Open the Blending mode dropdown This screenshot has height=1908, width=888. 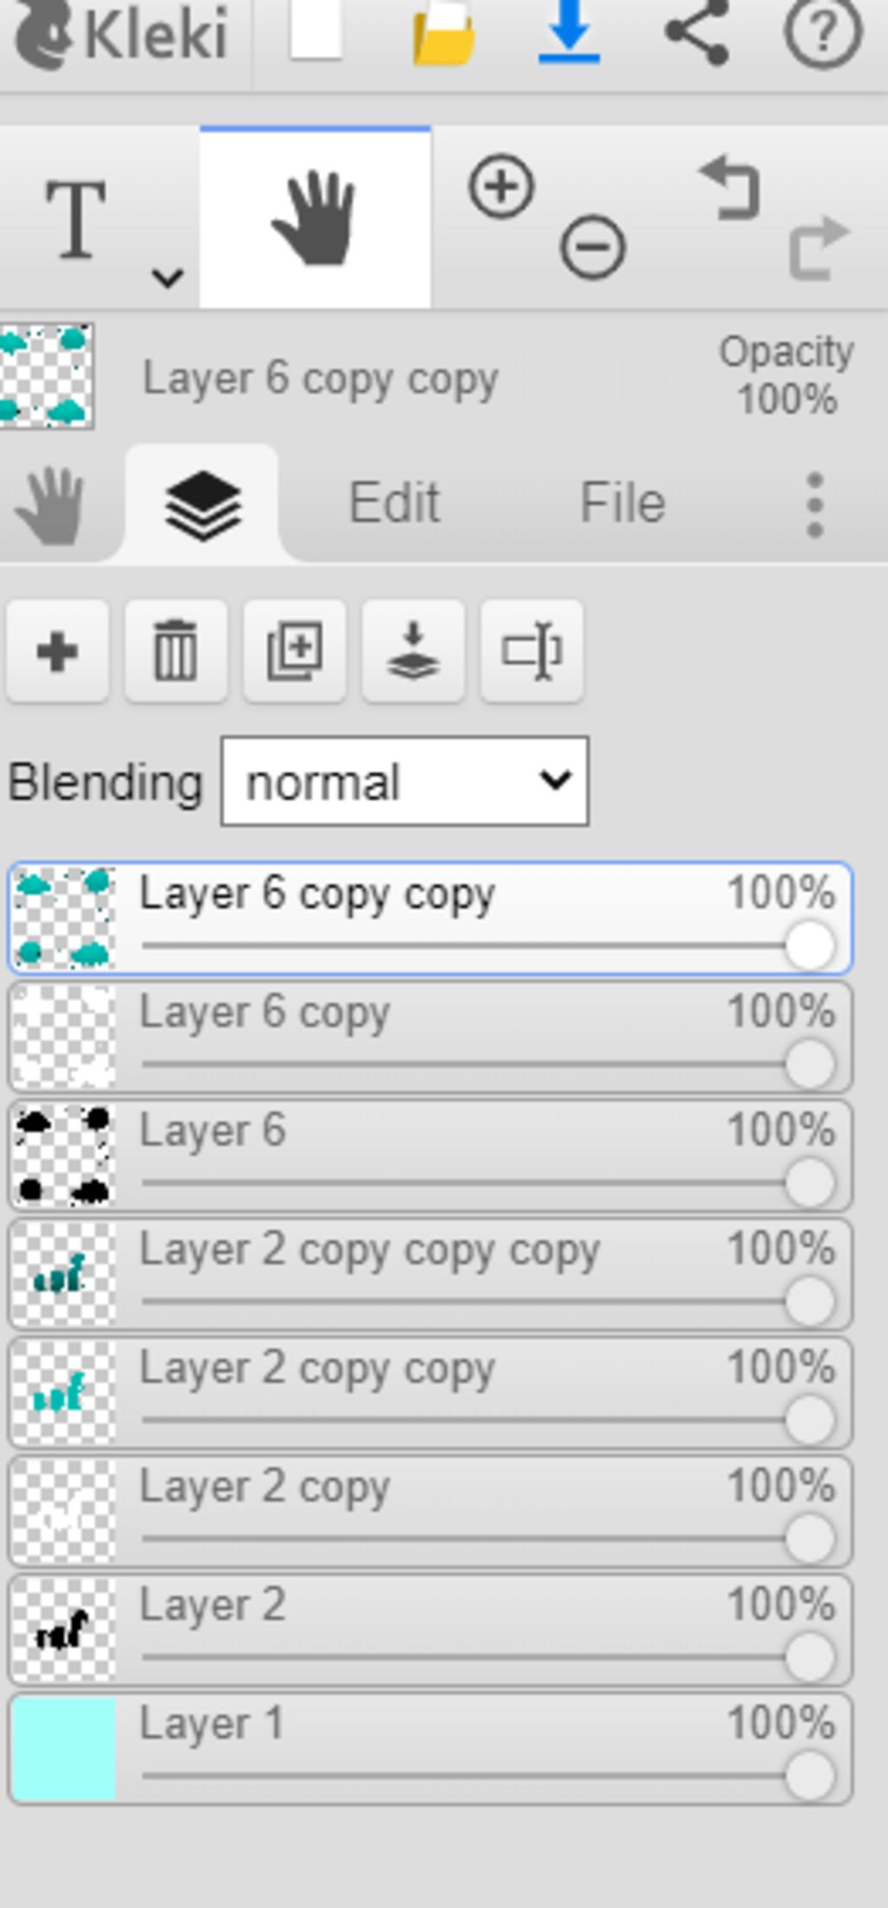pyautogui.click(x=405, y=781)
